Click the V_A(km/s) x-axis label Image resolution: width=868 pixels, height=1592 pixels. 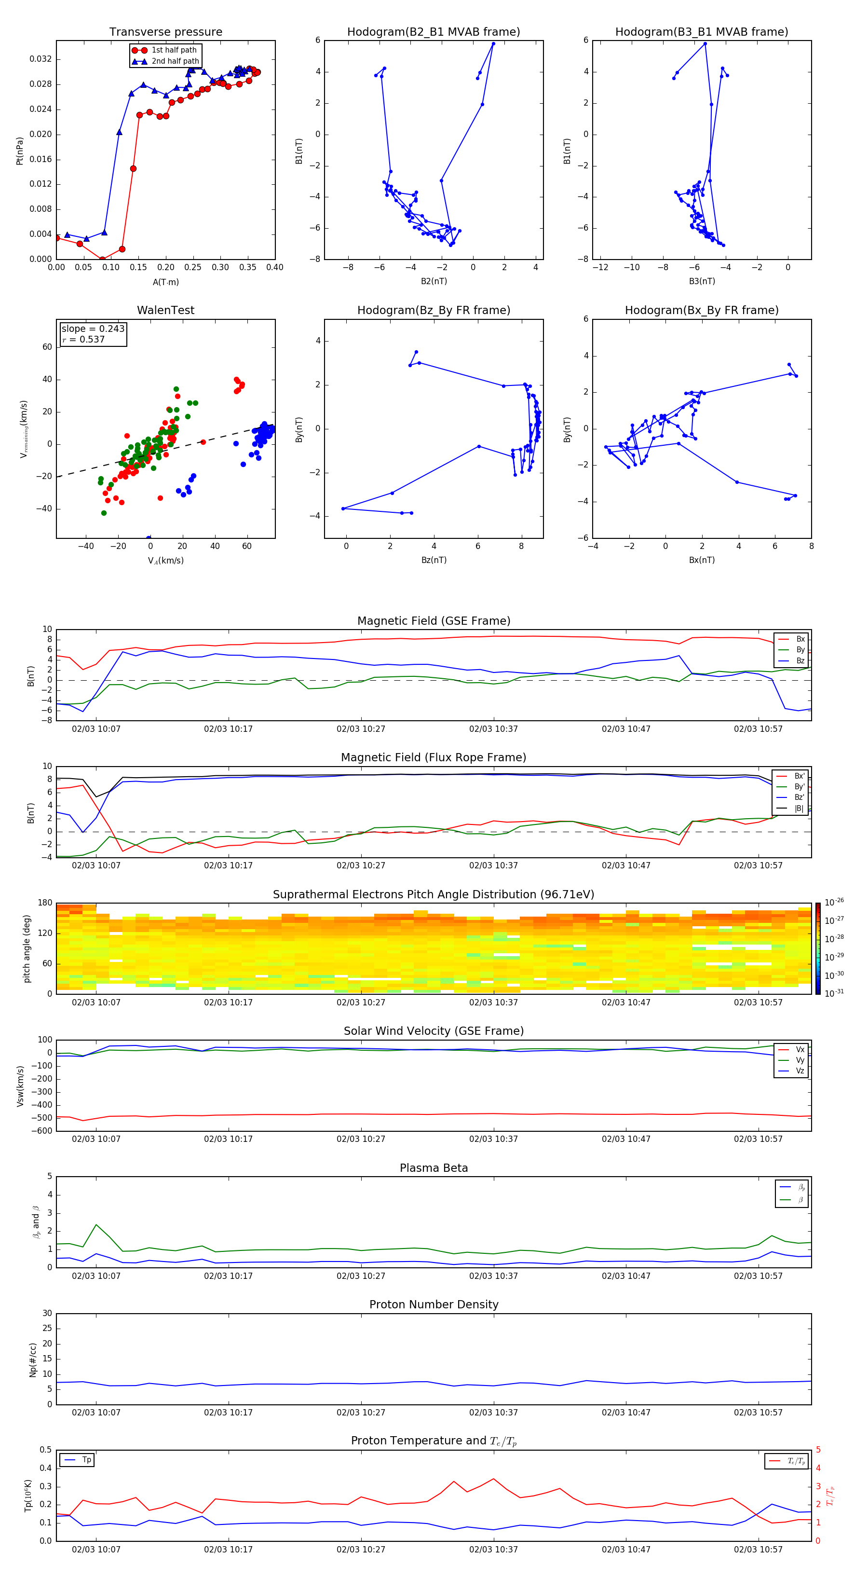(x=165, y=561)
